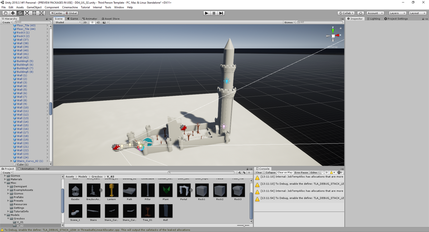Choose the Scale tool

pos(27,13)
